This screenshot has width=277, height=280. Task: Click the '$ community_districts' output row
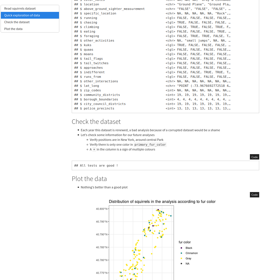coord(152,95)
